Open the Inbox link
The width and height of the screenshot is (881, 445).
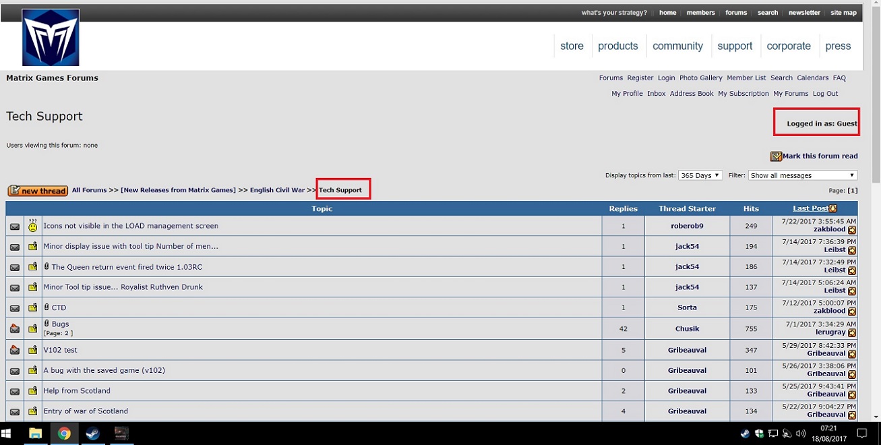(656, 94)
